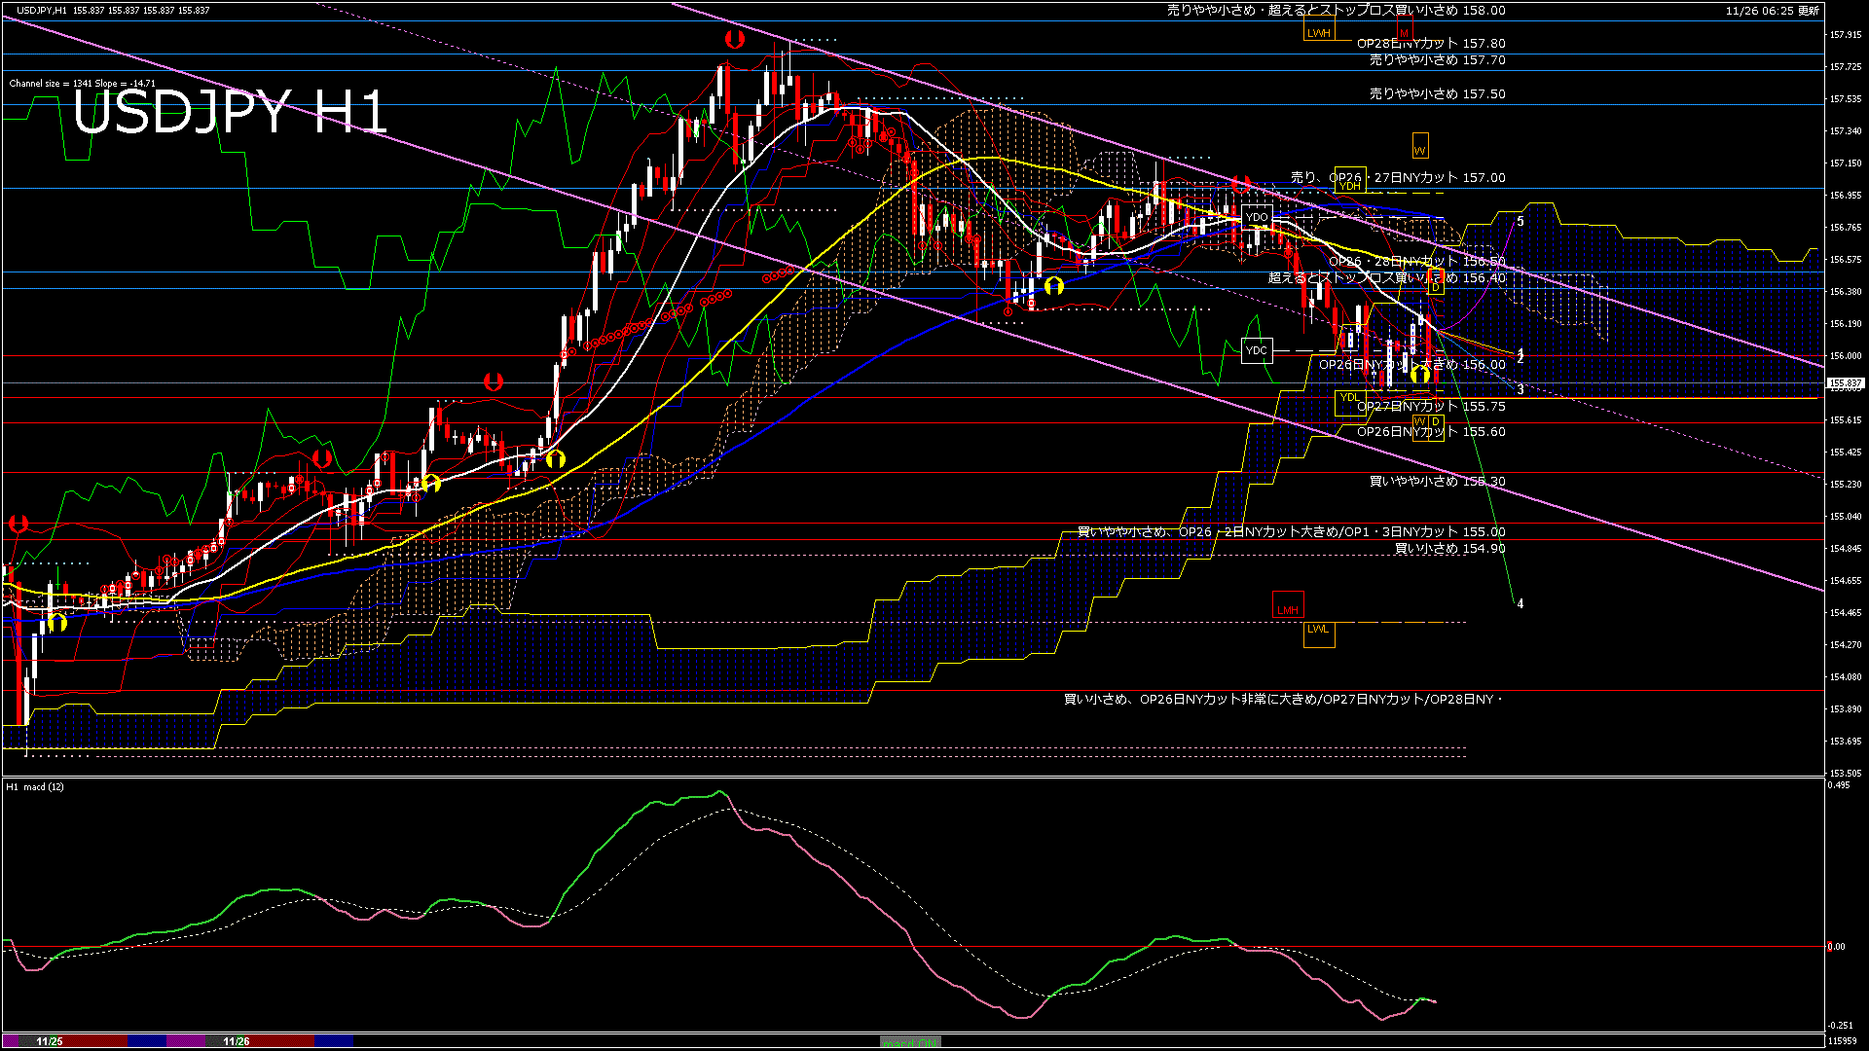The image size is (1869, 1051).
Task: Select the YDC yesterday-close marker
Action: click(1257, 350)
